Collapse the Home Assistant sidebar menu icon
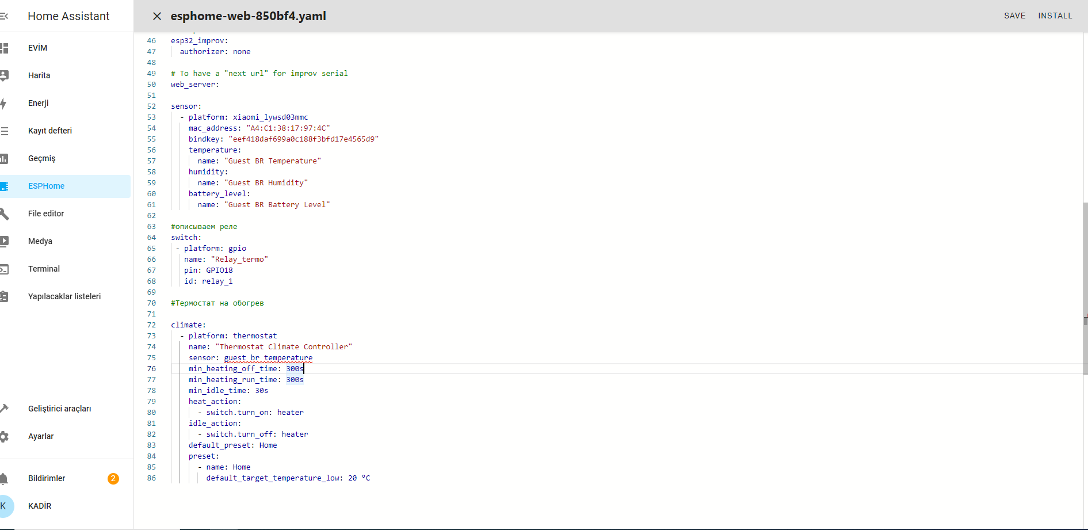Image resolution: width=1088 pixels, height=530 pixels. 4,16
